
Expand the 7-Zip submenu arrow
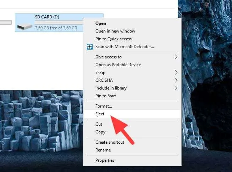(x=176, y=73)
